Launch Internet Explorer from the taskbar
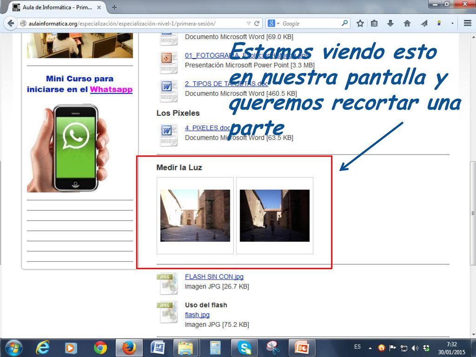 (43, 348)
